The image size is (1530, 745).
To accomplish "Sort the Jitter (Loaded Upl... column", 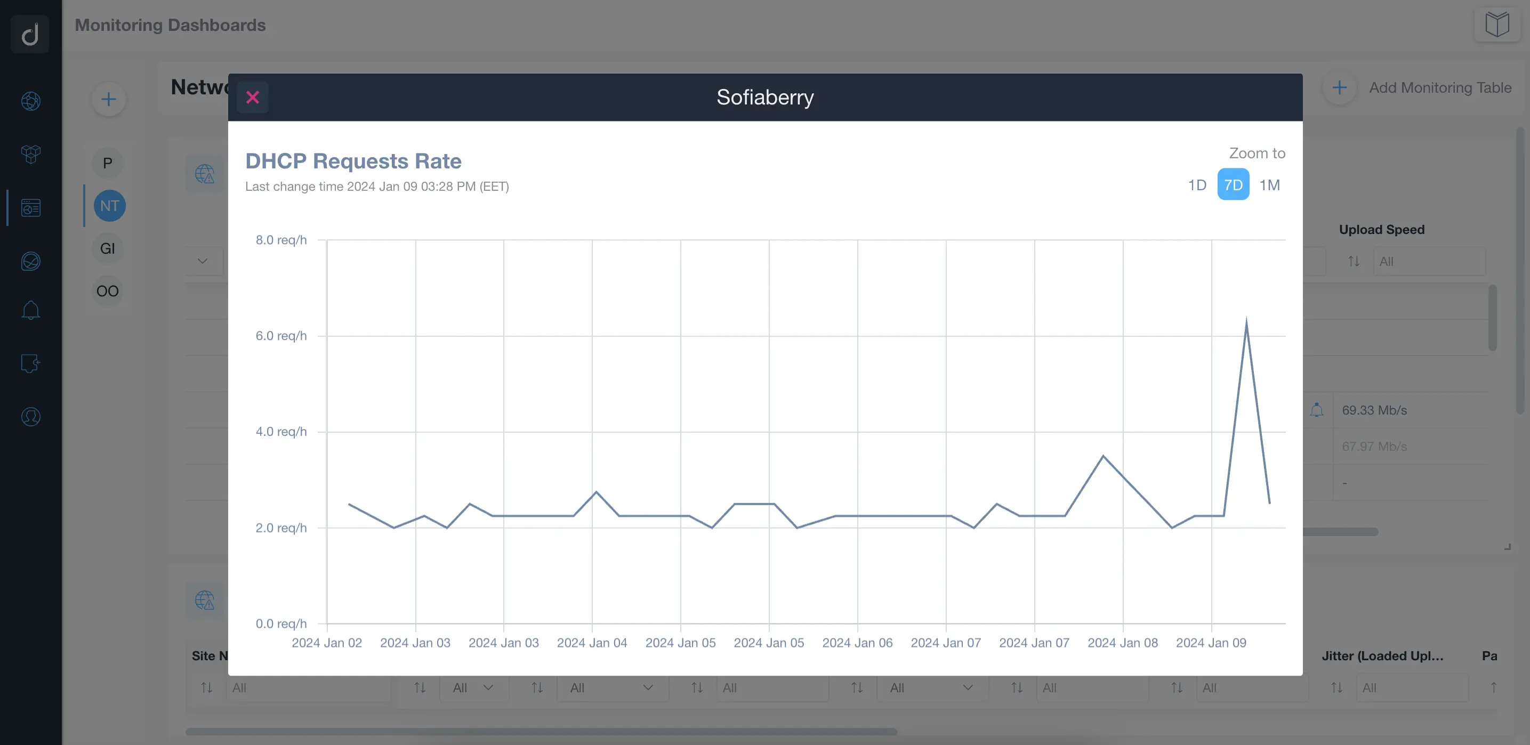I will click(1337, 687).
